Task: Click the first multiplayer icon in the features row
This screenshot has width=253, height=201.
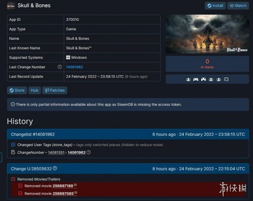Action: click(188, 79)
